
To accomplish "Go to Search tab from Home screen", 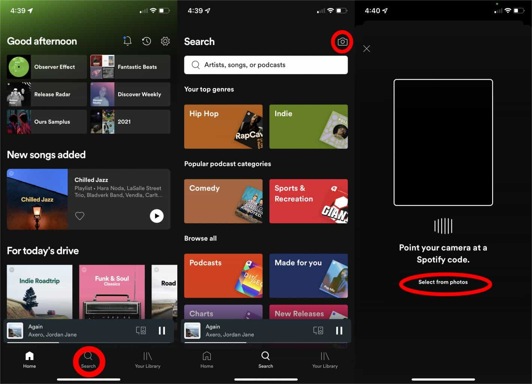I will 88,360.
